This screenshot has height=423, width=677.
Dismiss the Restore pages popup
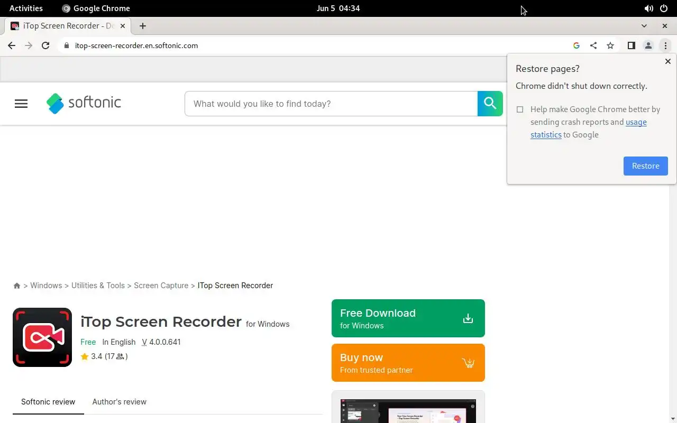pos(667,61)
